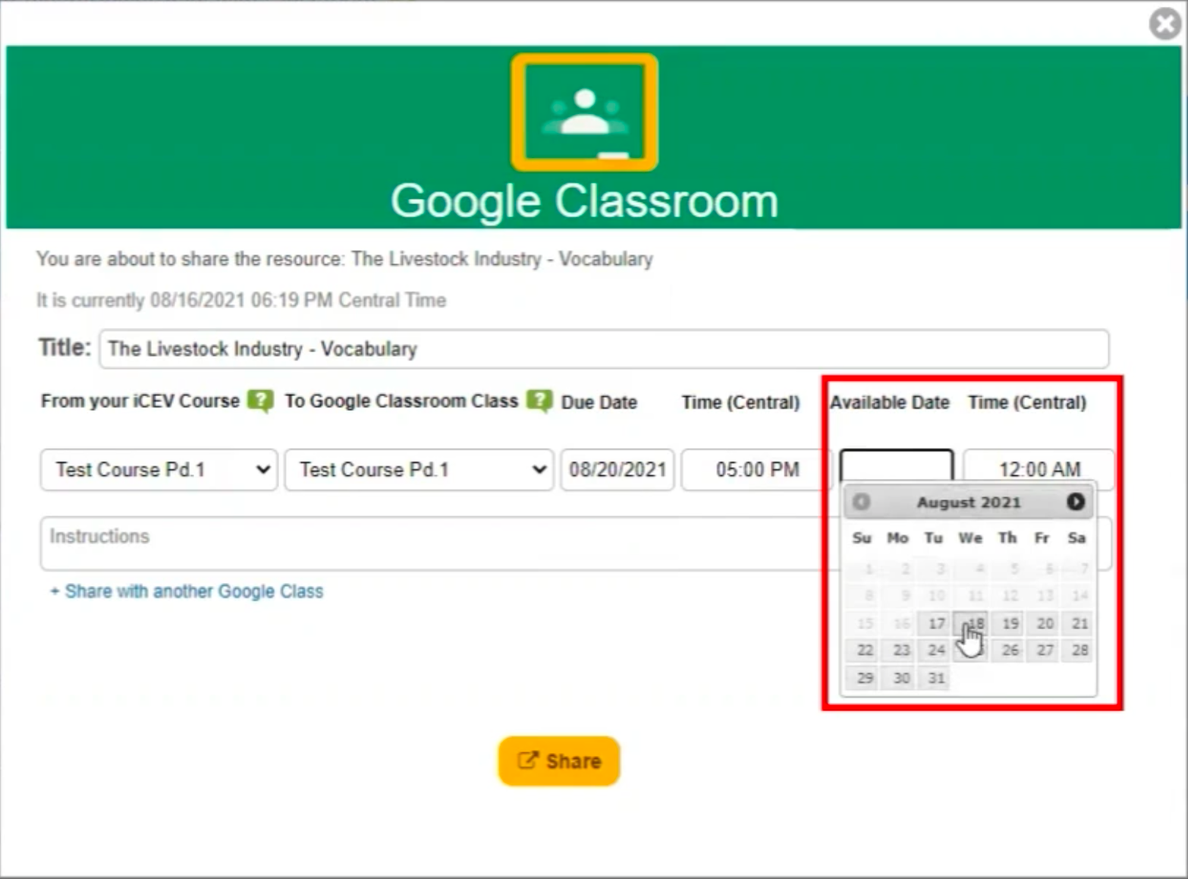The height and width of the screenshot is (879, 1188).
Task: Go to next month in date picker
Action: tap(1075, 502)
